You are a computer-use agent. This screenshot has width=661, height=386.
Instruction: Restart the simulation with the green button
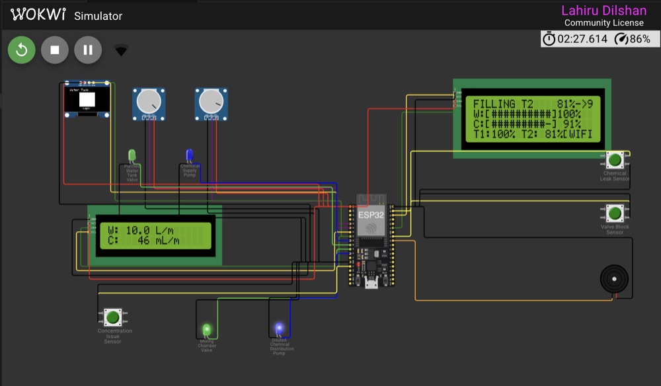click(x=22, y=50)
